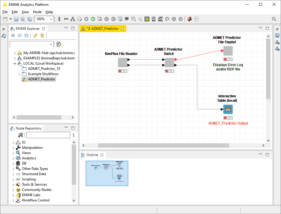The image size is (281, 214).
Task: Close the ADMET_Predictor editor tab
Action: tap(122, 29)
